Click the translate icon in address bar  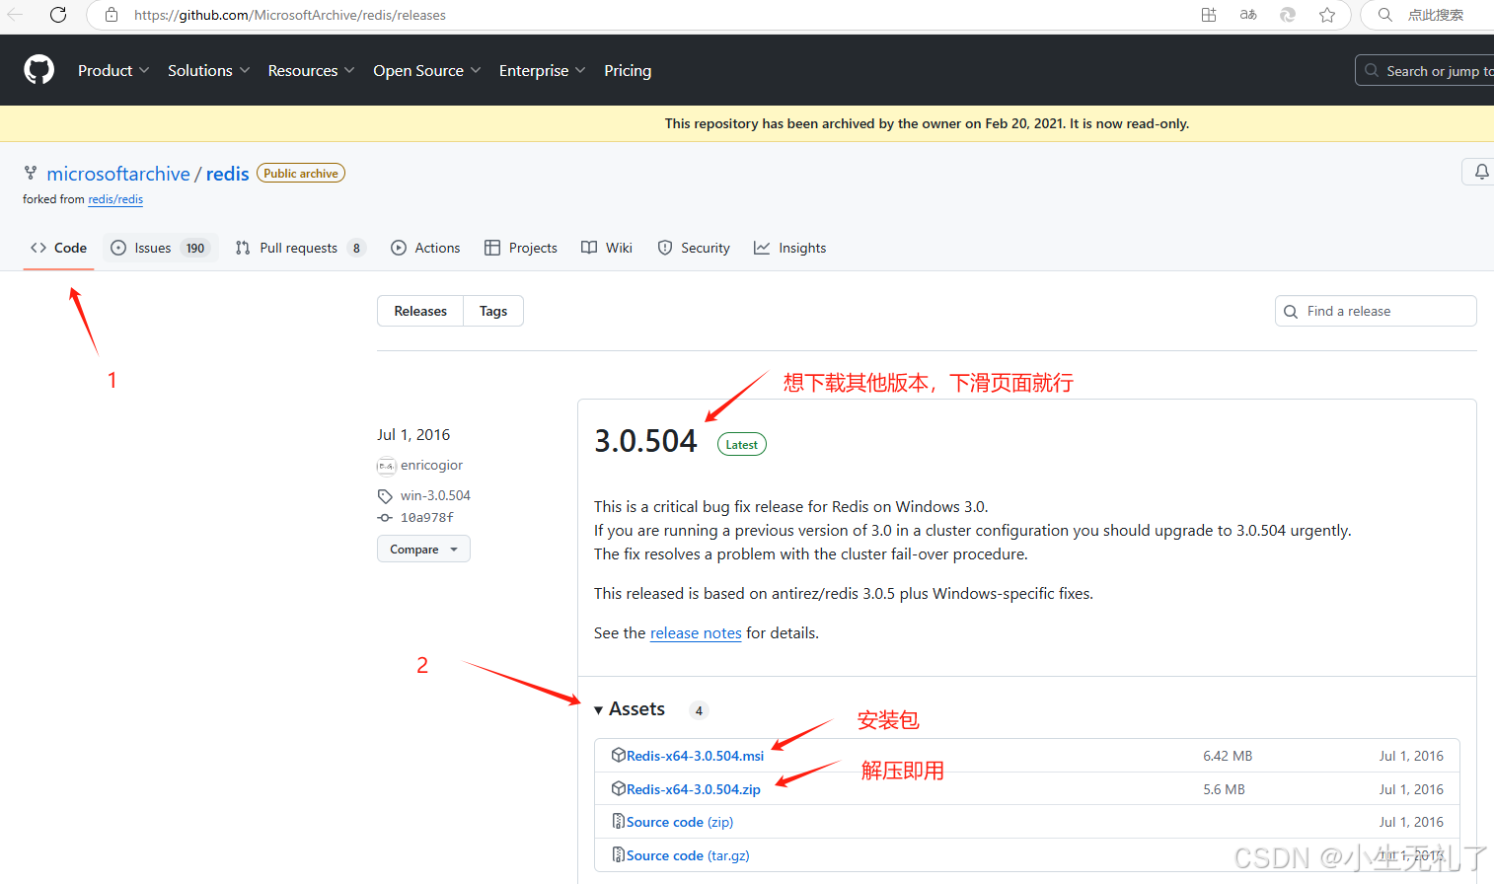1248,15
